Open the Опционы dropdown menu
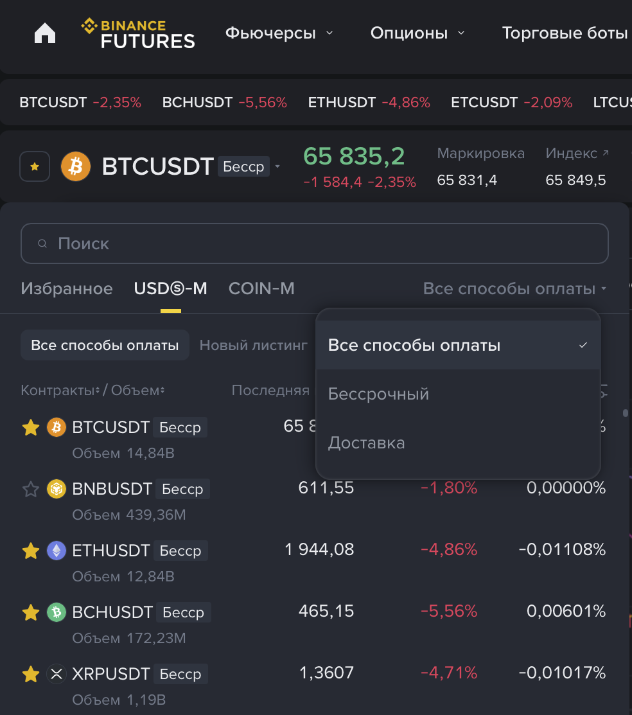Screen dimensions: 632x715 pyautogui.click(x=417, y=33)
